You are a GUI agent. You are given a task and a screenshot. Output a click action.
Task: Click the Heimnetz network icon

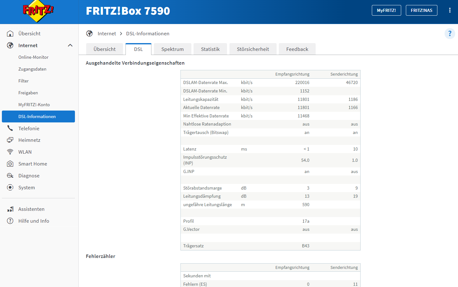pos(10,140)
